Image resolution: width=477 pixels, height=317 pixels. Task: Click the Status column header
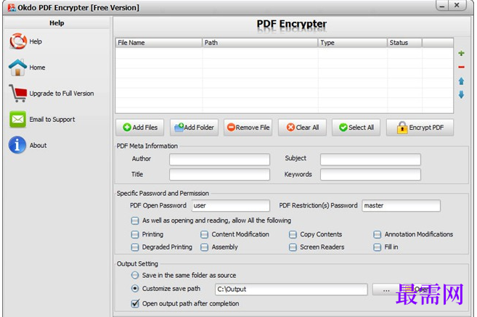tap(404, 43)
